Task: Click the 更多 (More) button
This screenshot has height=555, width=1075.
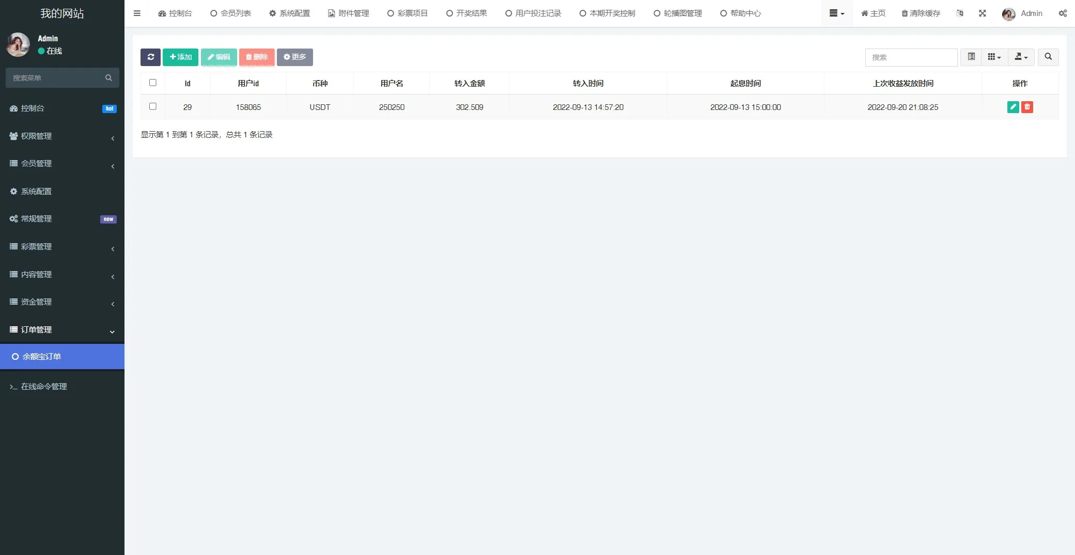Action: (x=295, y=57)
